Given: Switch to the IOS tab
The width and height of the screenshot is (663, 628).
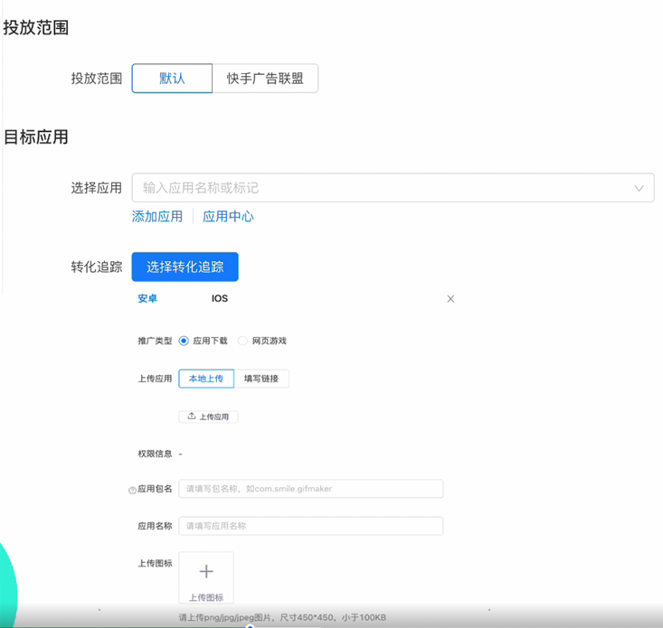Looking at the screenshot, I should coord(220,298).
